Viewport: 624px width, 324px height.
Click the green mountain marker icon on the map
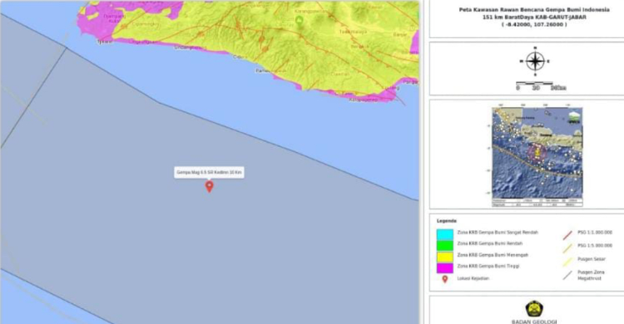click(x=300, y=20)
